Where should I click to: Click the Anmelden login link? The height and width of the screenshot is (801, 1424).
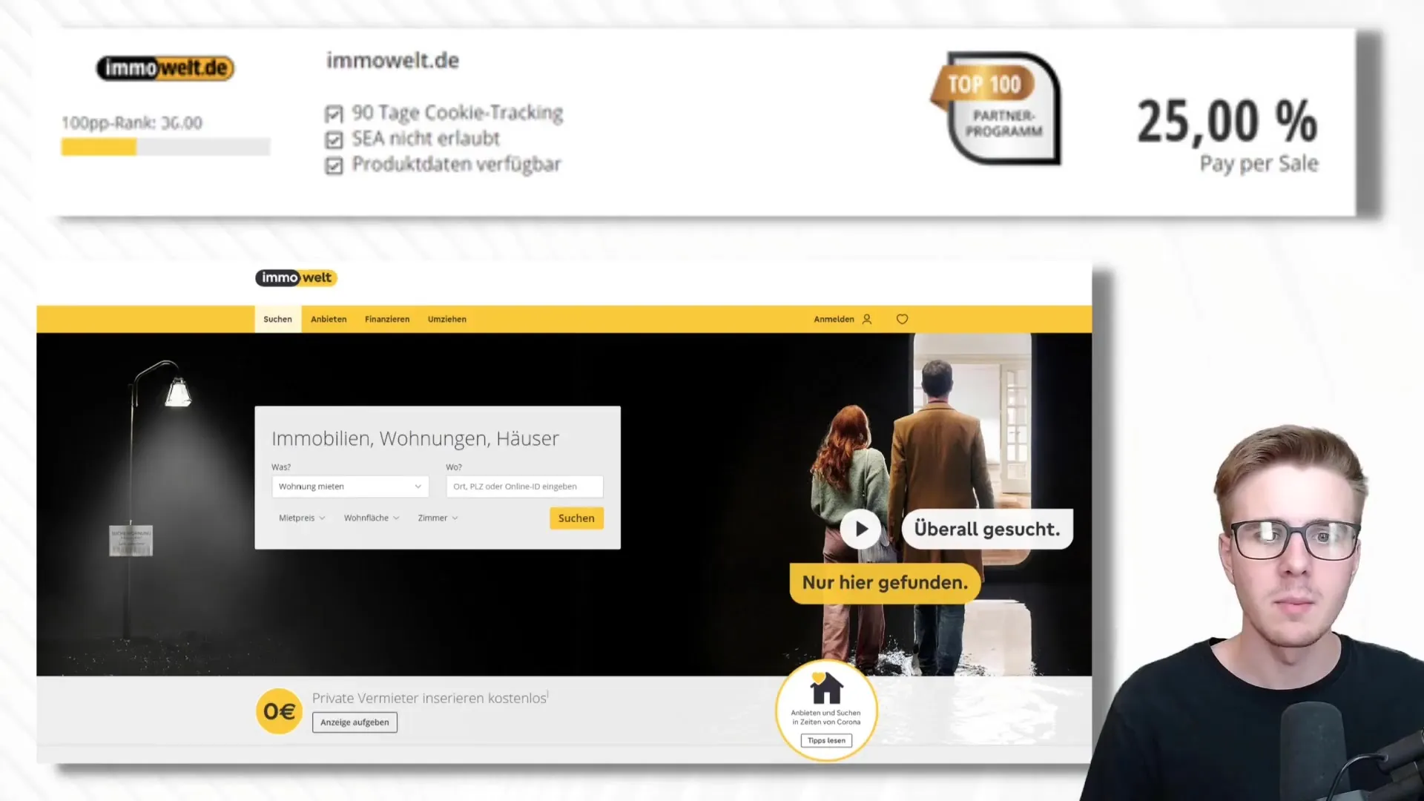point(834,319)
